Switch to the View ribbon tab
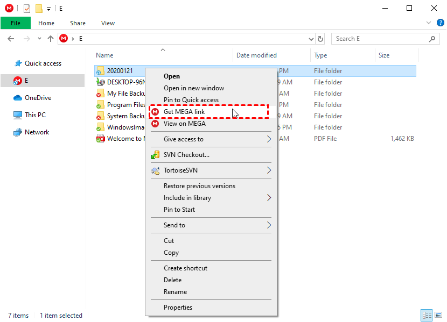Viewport: 447px width, 322px height. click(108, 23)
